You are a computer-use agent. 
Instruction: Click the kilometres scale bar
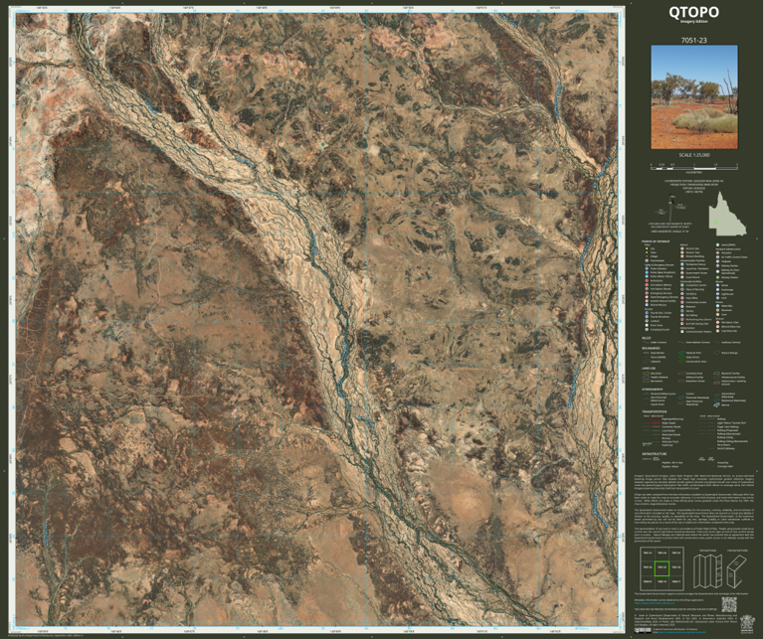(694, 166)
